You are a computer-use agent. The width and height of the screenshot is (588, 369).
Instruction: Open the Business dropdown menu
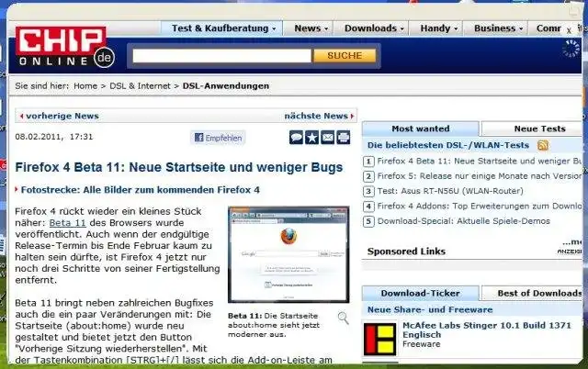tap(498, 28)
